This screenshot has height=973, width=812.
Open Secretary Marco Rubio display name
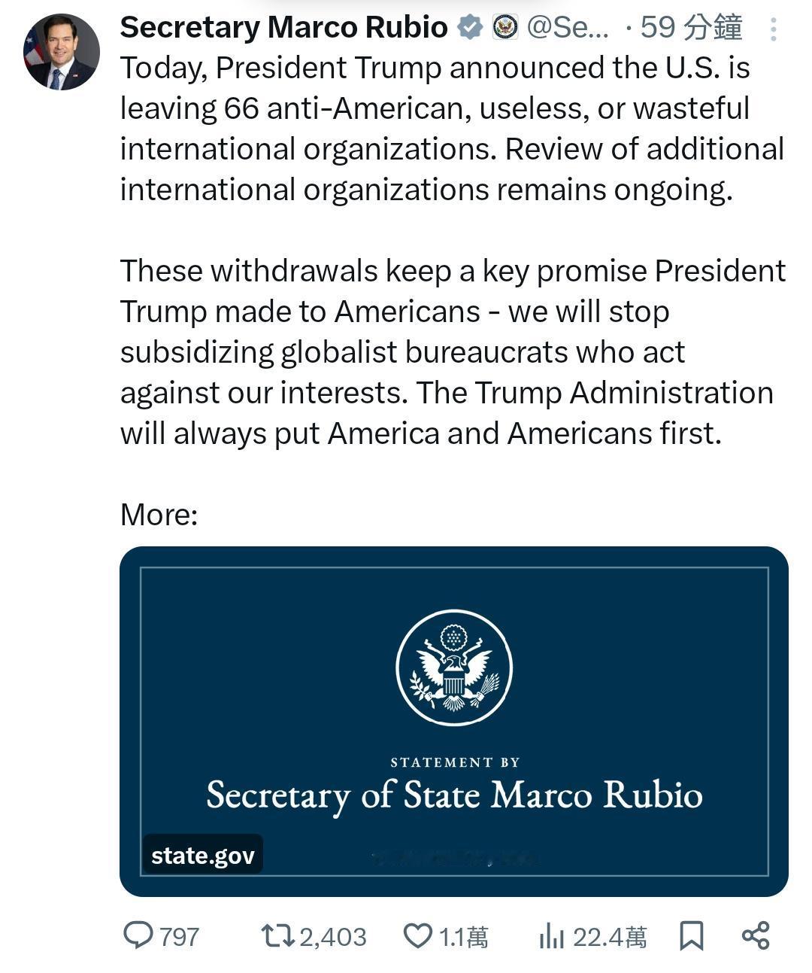[283, 28]
